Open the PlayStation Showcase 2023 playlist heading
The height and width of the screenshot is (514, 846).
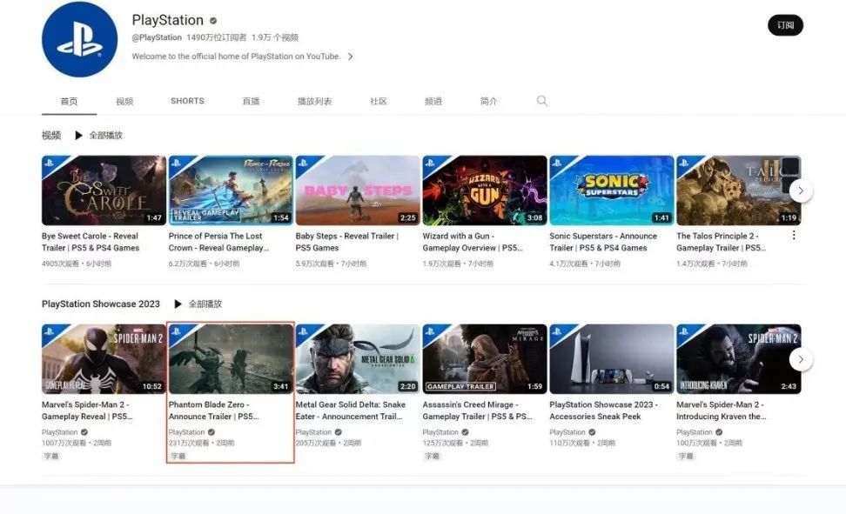coord(101,304)
